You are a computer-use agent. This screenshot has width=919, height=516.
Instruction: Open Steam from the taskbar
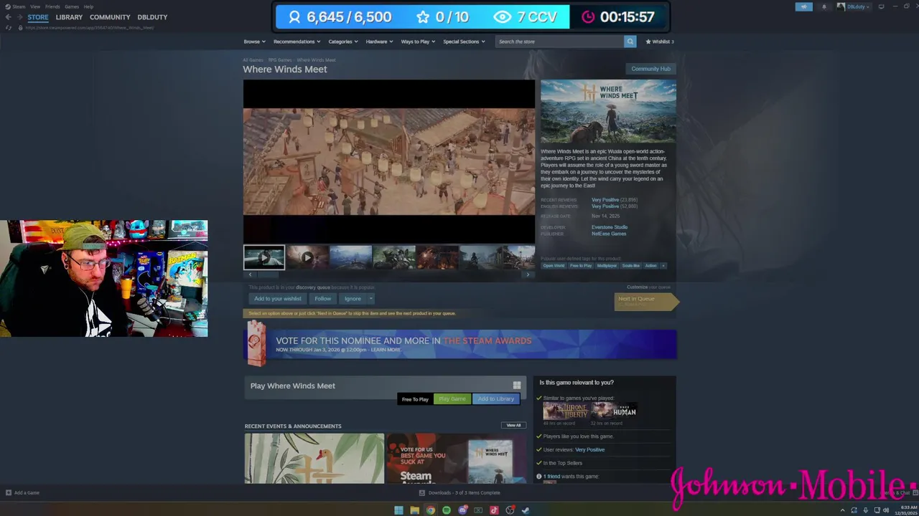coord(526,510)
